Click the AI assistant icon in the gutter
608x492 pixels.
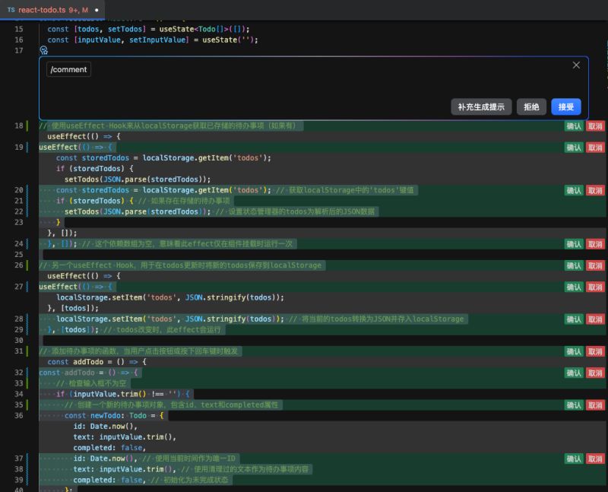(x=43, y=49)
